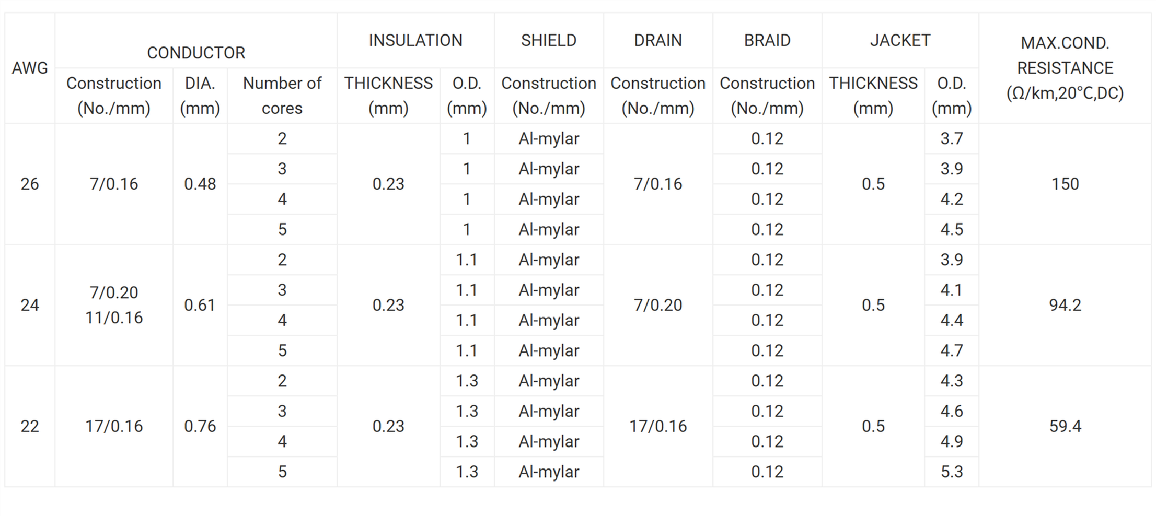
Task: Click the AWG 26 row cell
Action: click(x=30, y=184)
